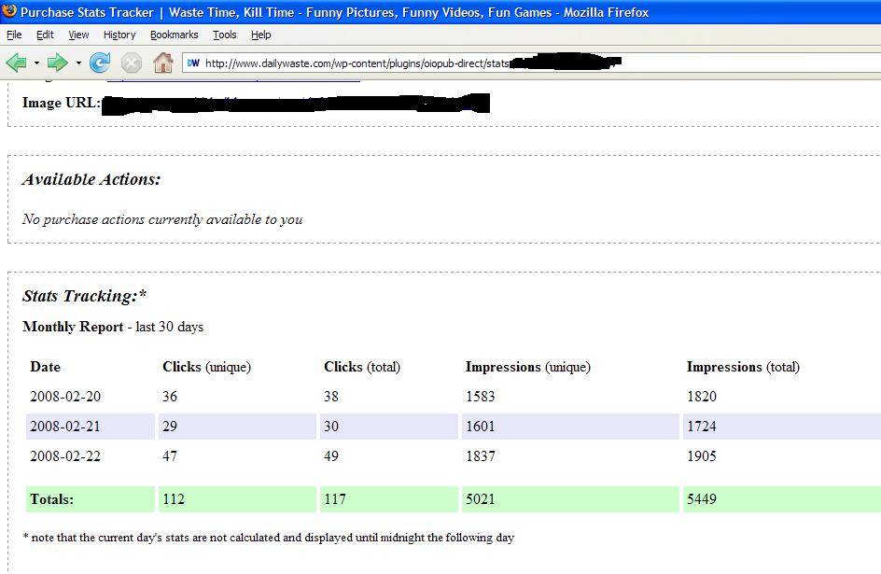Viewport: 881px width, 574px height.
Task: Click total clicks value 38
Action: click(331, 397)
